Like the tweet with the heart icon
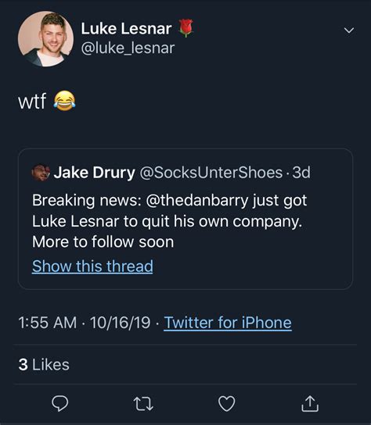This screenshot has width=371, height=425. pos(226,404)
